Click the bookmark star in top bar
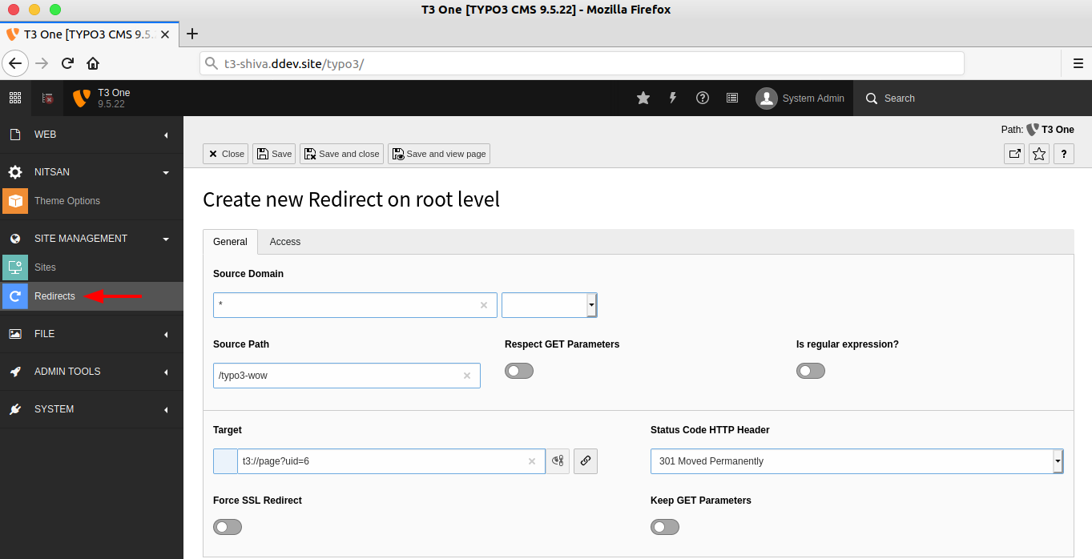Viewport: 1092px width, 559px height. click(x=643, y=98)
